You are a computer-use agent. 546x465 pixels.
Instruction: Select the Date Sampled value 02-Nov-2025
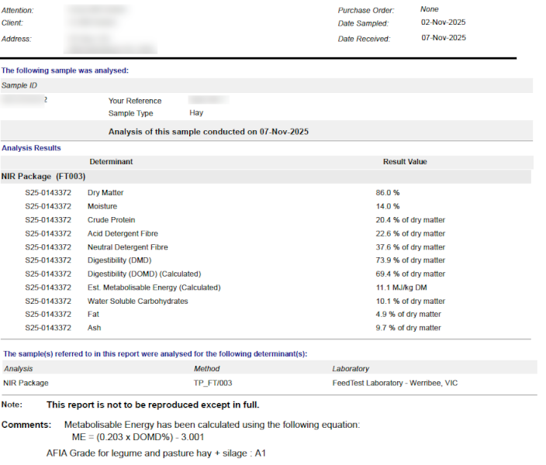[x=443, y=22]
